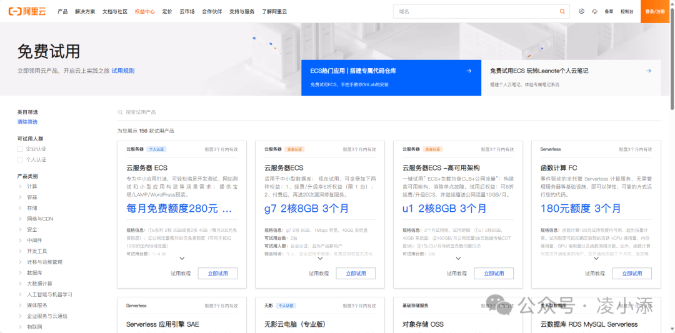Check the 个人认证 filter checkbox
Viewport: 675px width, 333px height.
pyautogui.click(x=20, y=159)
